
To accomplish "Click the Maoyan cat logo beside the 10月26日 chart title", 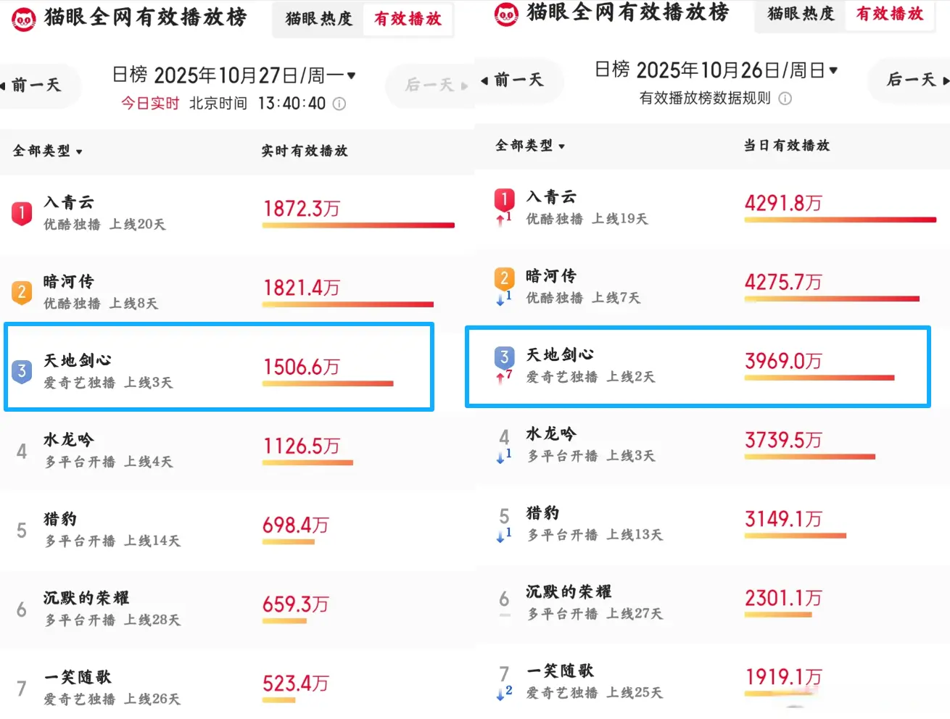I will (x=505, y=14).
